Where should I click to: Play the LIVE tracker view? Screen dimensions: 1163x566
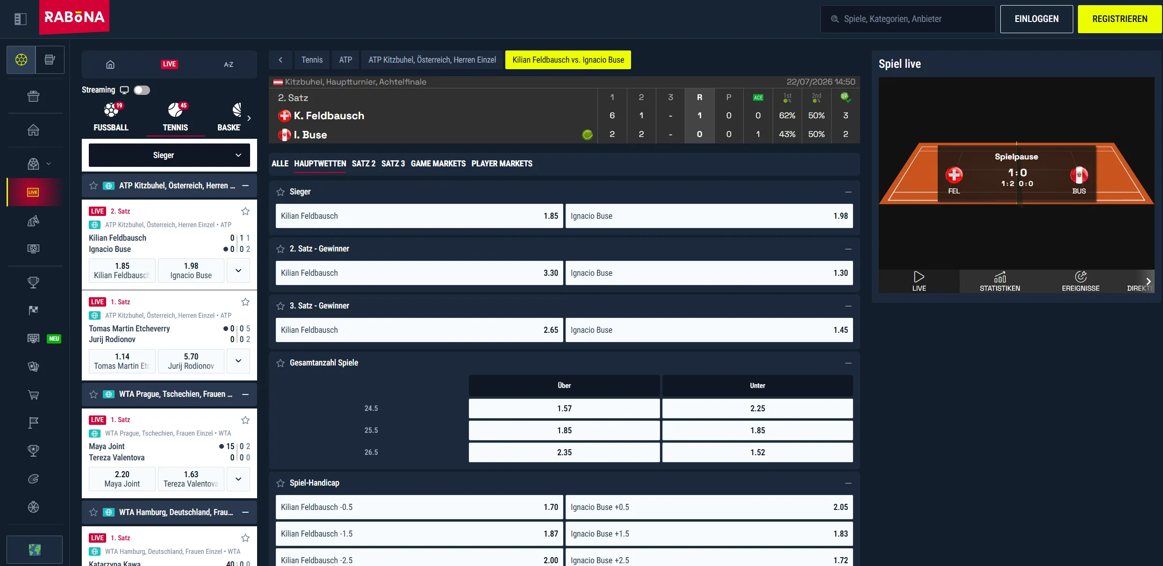click(x=919, y=281)
